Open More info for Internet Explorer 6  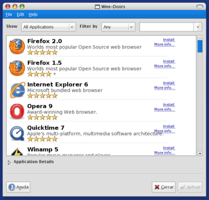coord(165,88)
